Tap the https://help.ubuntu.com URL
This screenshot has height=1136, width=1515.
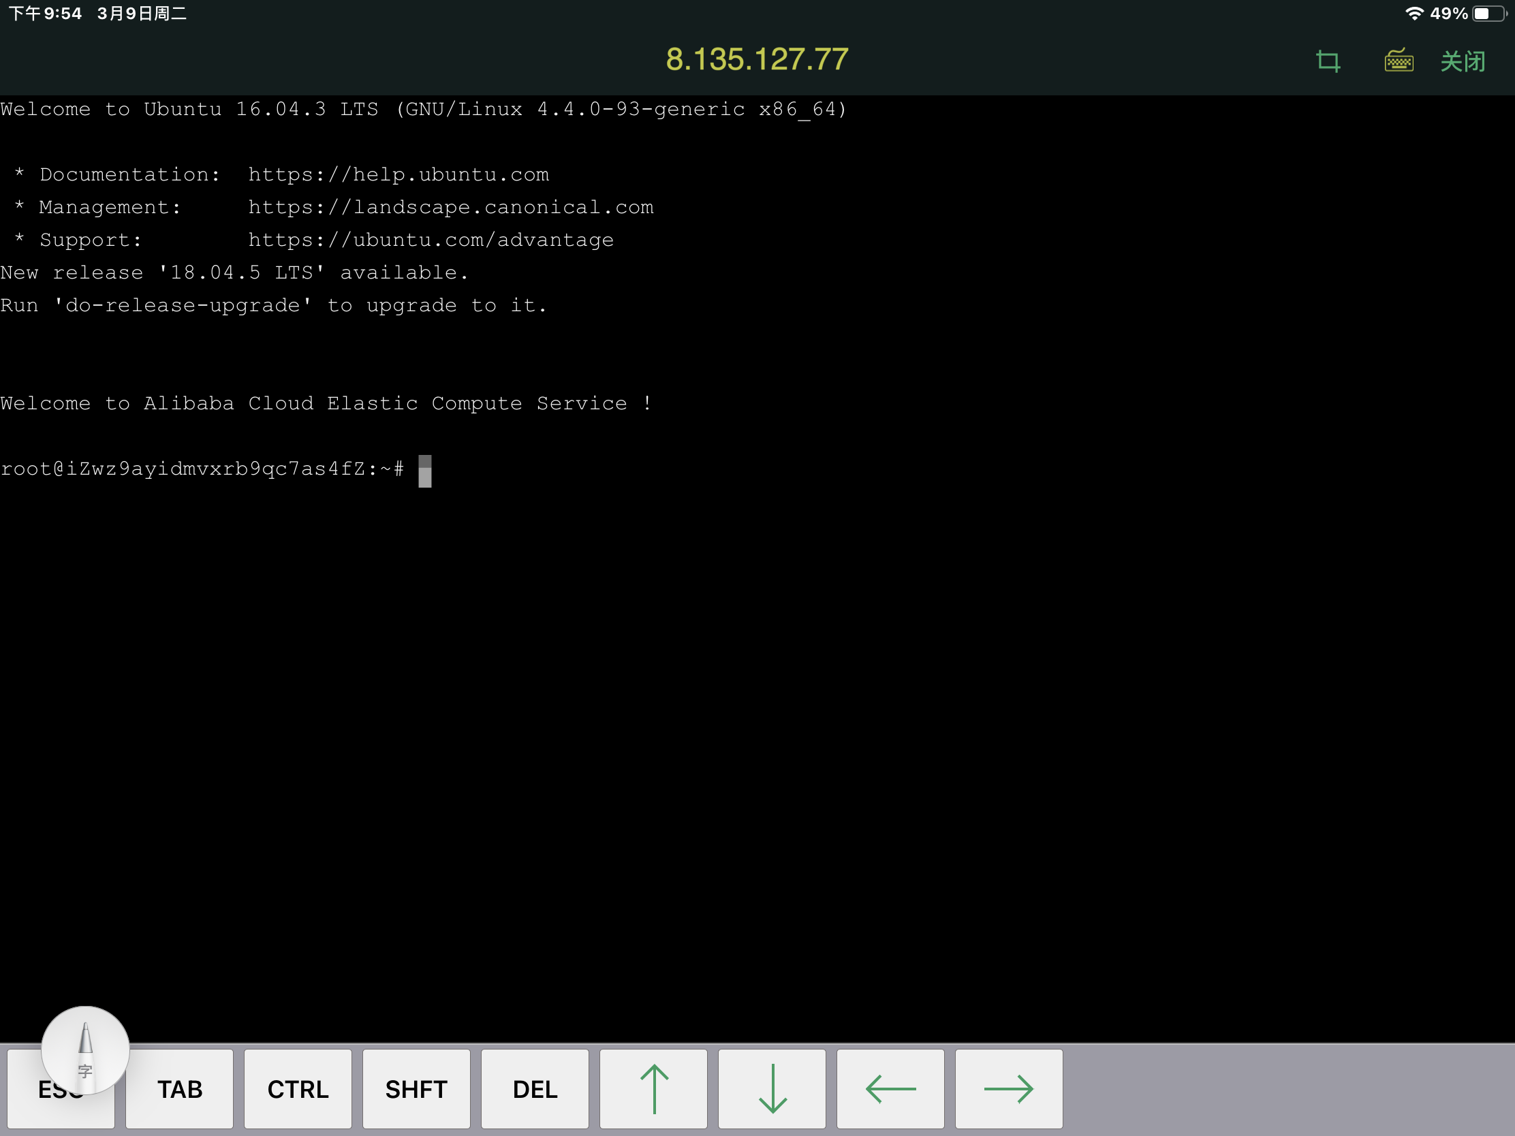pos(399,174)
